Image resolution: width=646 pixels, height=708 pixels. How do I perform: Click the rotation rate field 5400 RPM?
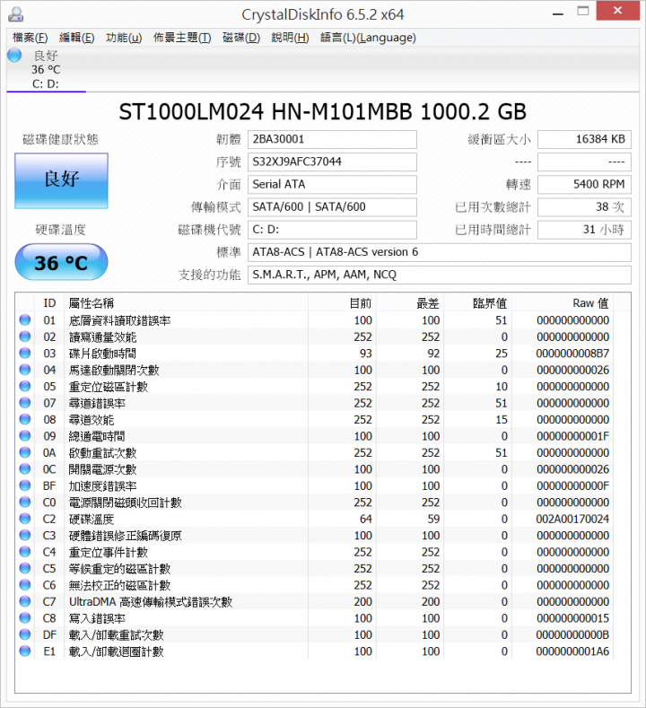pyautogui.click(x=584, y=184)
